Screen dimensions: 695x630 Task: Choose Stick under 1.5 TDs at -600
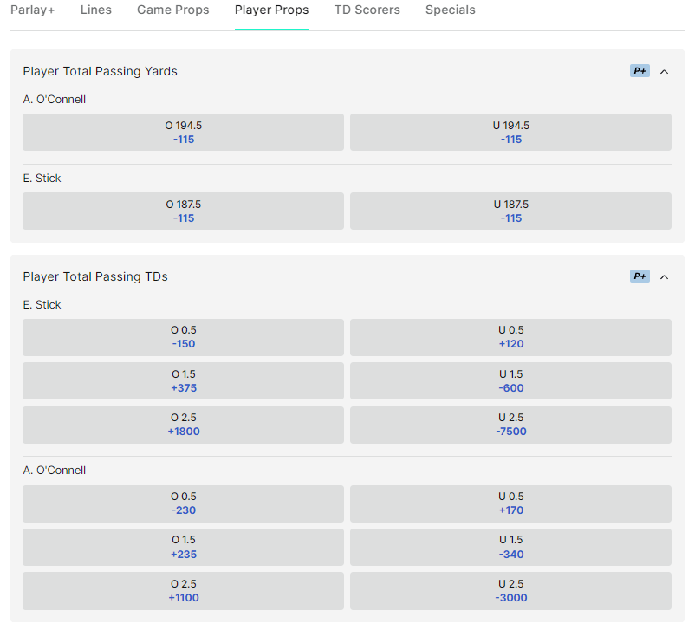[x=510, y=380]
